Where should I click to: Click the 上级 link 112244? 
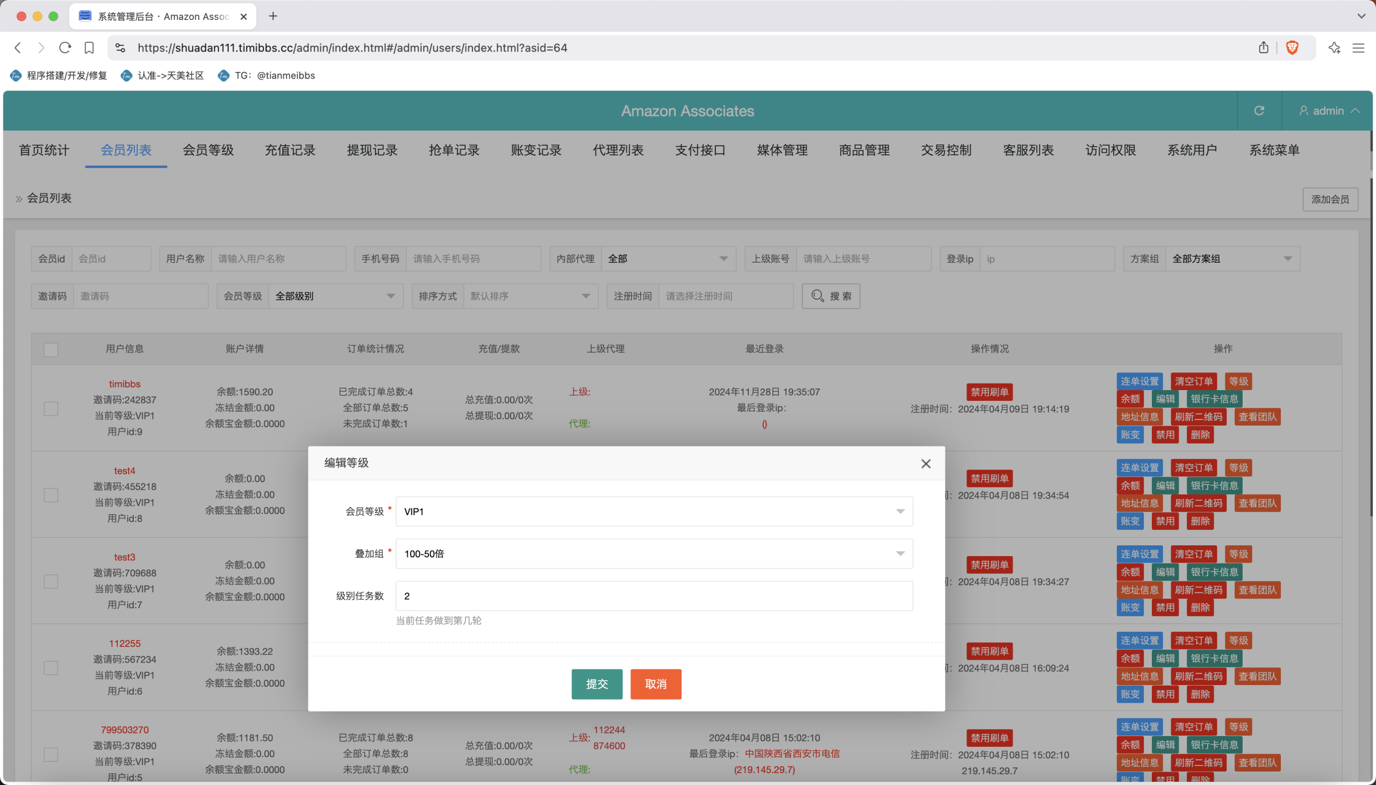point(609,730)
